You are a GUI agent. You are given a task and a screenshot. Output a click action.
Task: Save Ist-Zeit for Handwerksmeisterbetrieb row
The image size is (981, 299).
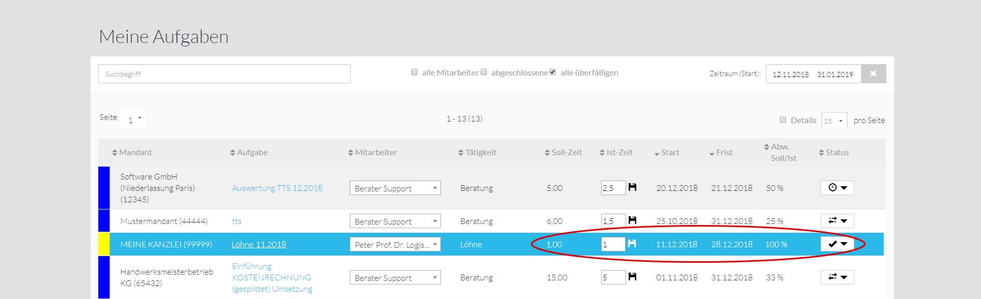632,277
